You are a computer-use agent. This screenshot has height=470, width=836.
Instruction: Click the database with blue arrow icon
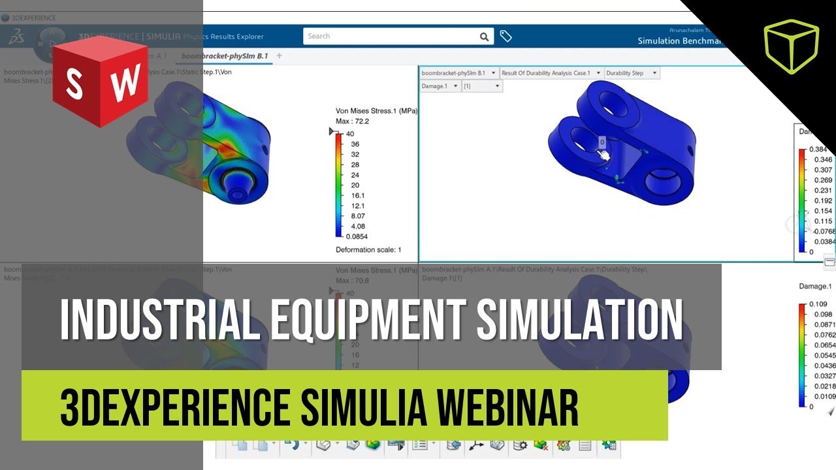coord(453,445)
